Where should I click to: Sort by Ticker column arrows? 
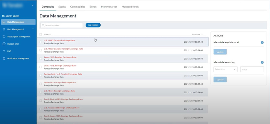(50, 35)
